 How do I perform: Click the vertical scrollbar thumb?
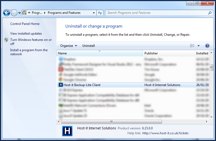211,68
